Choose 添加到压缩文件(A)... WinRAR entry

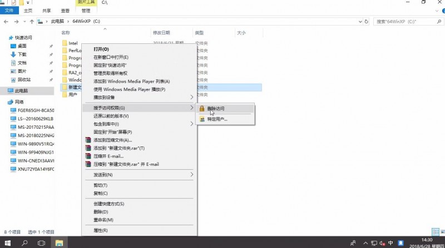pyautogui.click(x=113, y=140)
